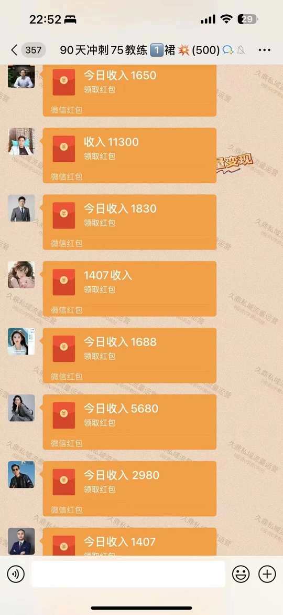Open the 今日收入 1688 red packet

(129, 356)
